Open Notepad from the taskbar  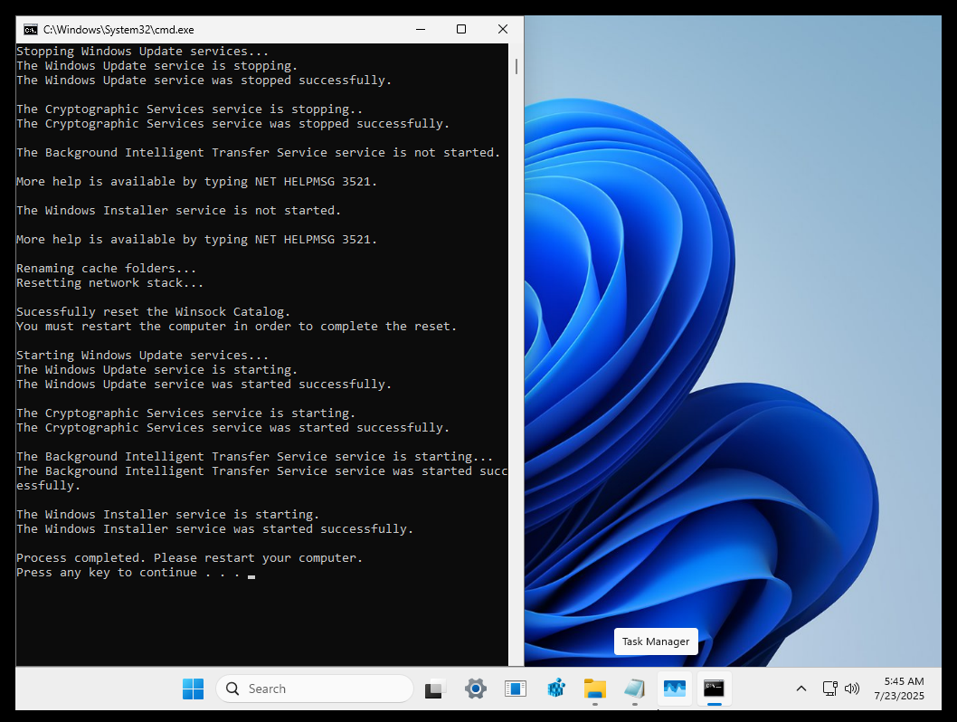tap(635, 689)
